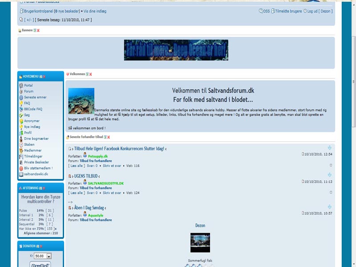The height and width of the screenshot is (267, 356).
Task: Collapse the Bannere block with green toggle
Action: (35, 30)
